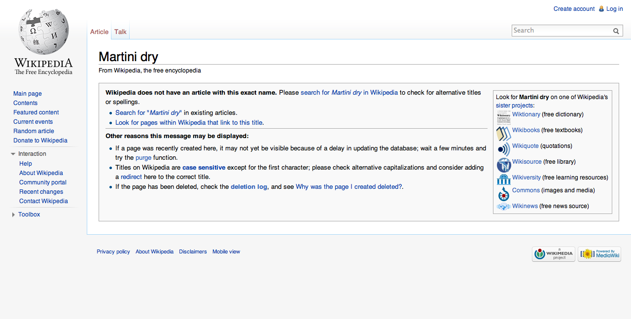The image size is (631, 319).
Task: Click the Wiktionary logo icon
Action: click(x=503, y=117)
